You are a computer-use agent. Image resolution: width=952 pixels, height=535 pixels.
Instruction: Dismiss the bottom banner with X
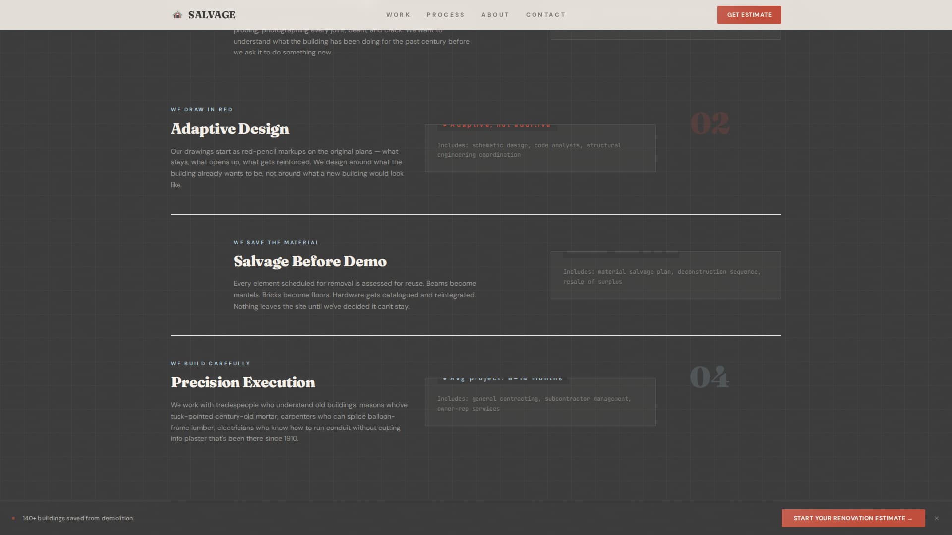937,518
